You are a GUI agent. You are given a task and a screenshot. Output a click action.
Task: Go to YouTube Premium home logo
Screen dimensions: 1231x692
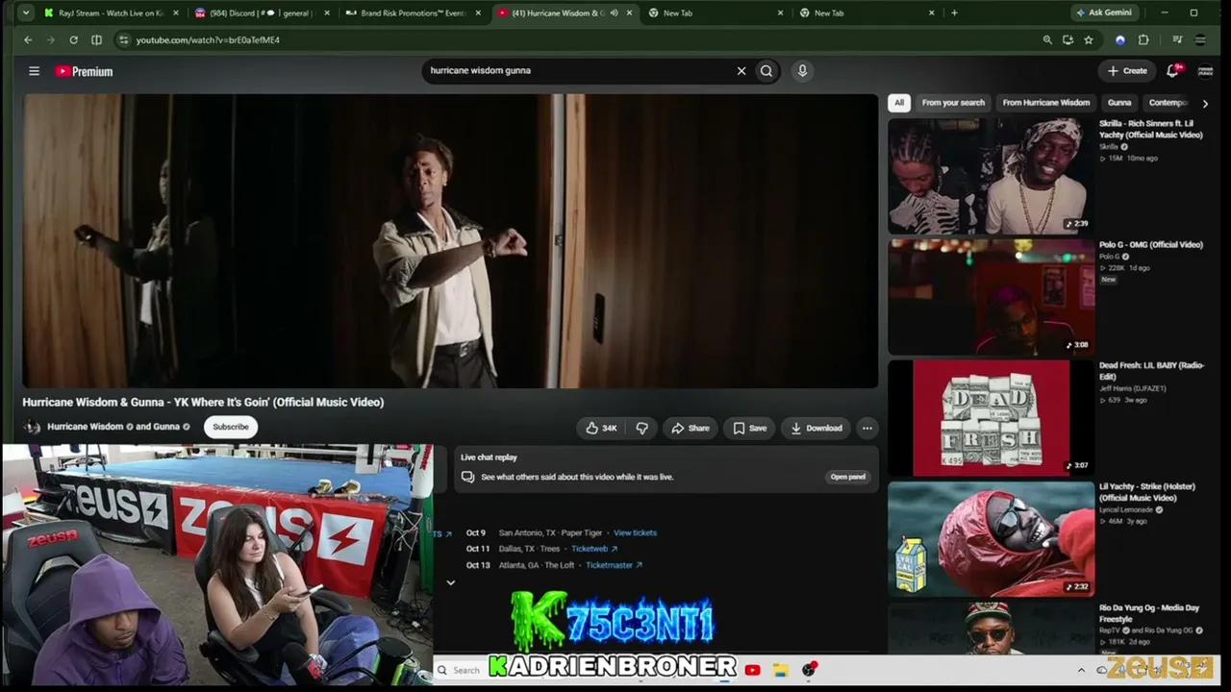coord(84,71)
